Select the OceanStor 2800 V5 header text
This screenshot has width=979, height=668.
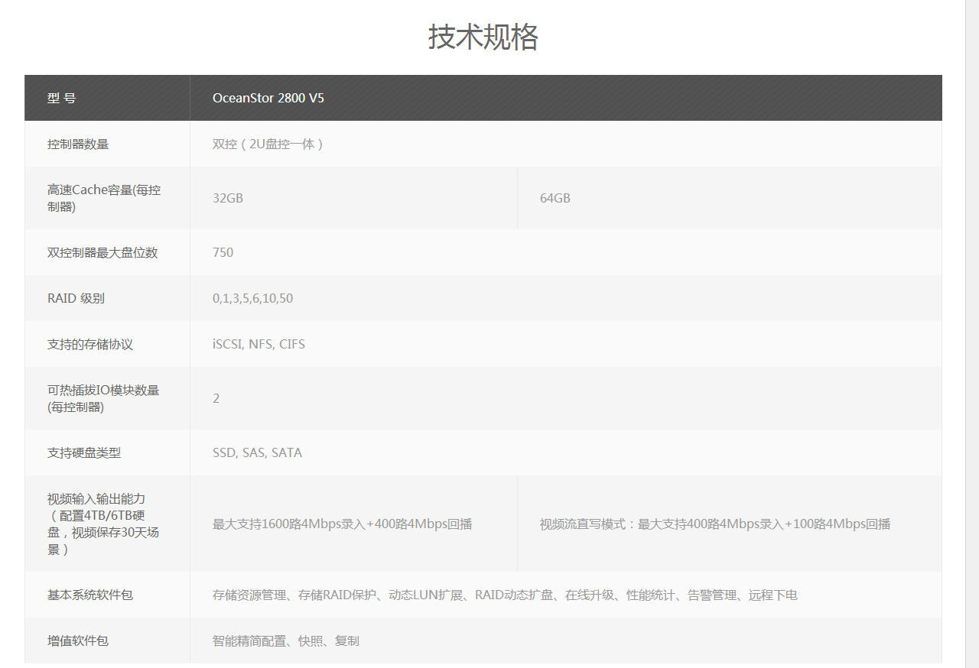click(x=268, y=98)
